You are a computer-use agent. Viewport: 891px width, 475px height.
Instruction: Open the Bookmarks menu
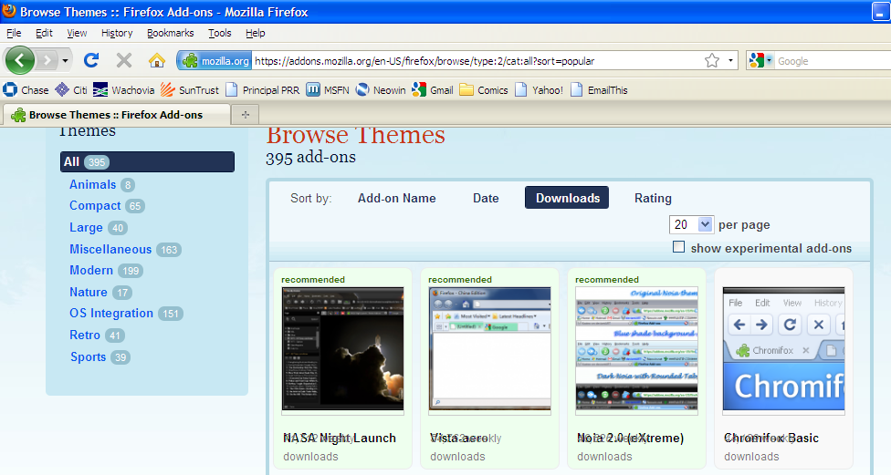pos(171,33)
